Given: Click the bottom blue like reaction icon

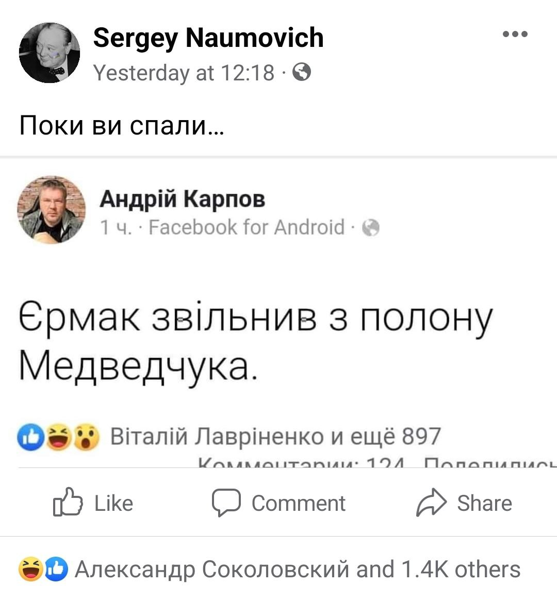Looking at the screenshot, I should 56,569.
